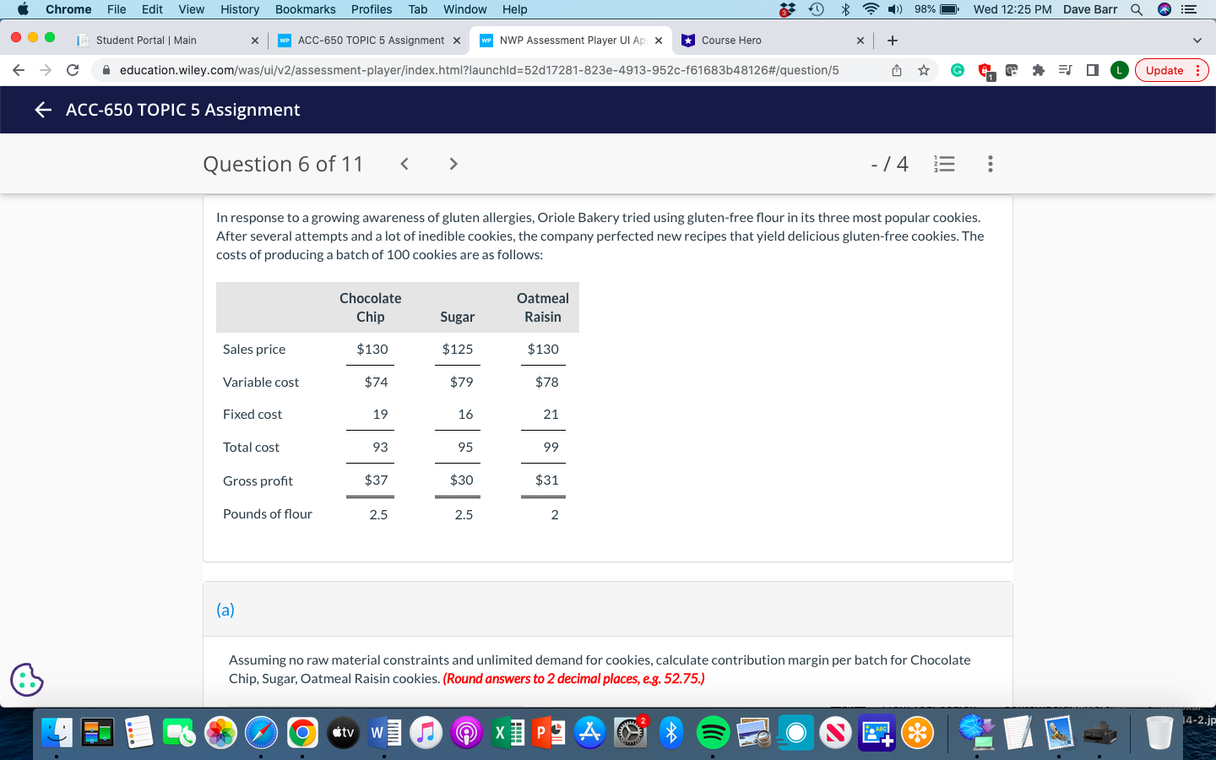The width and height of the screenshot is (1216, 760).
Task: Launch Spotify from the Dock
Action: 713,733
